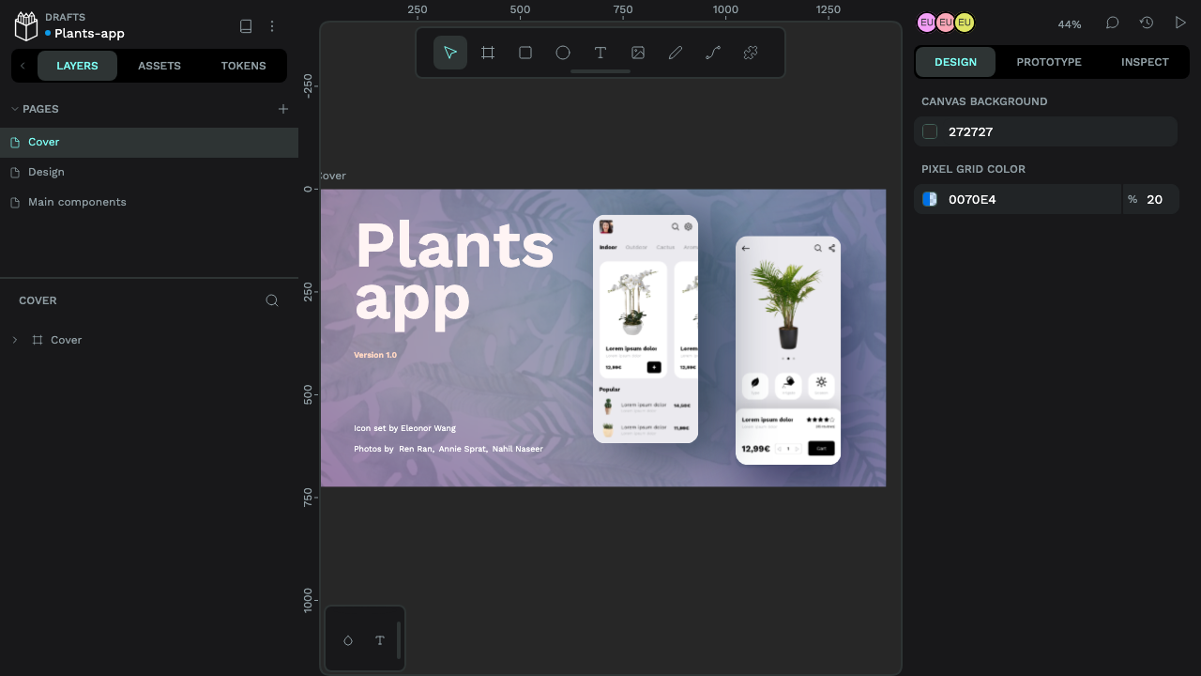
Task: Select the Rectangle tool
Action: pyautogui.click(x=525, y=53)
